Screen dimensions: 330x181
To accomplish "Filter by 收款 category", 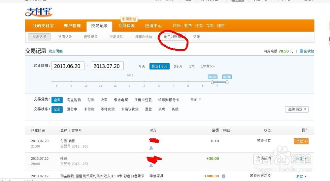I will pos(104,100).
